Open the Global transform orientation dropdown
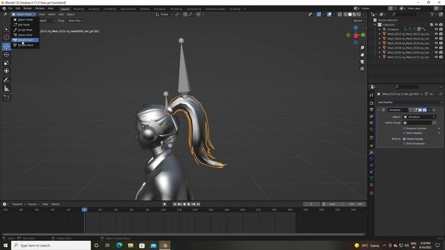Screen dimensions: 445x250 click(164, 14)
